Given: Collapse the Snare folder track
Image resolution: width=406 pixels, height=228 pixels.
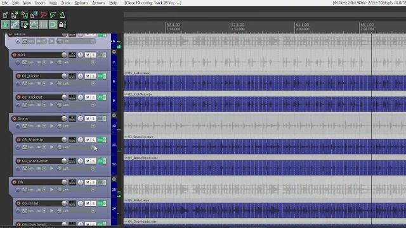Looking at the screenshot, I should [114, 115].
